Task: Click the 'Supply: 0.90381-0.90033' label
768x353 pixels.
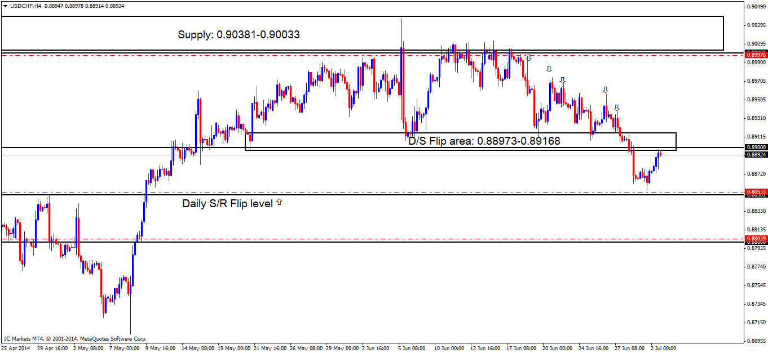Action: click(239, 34)
